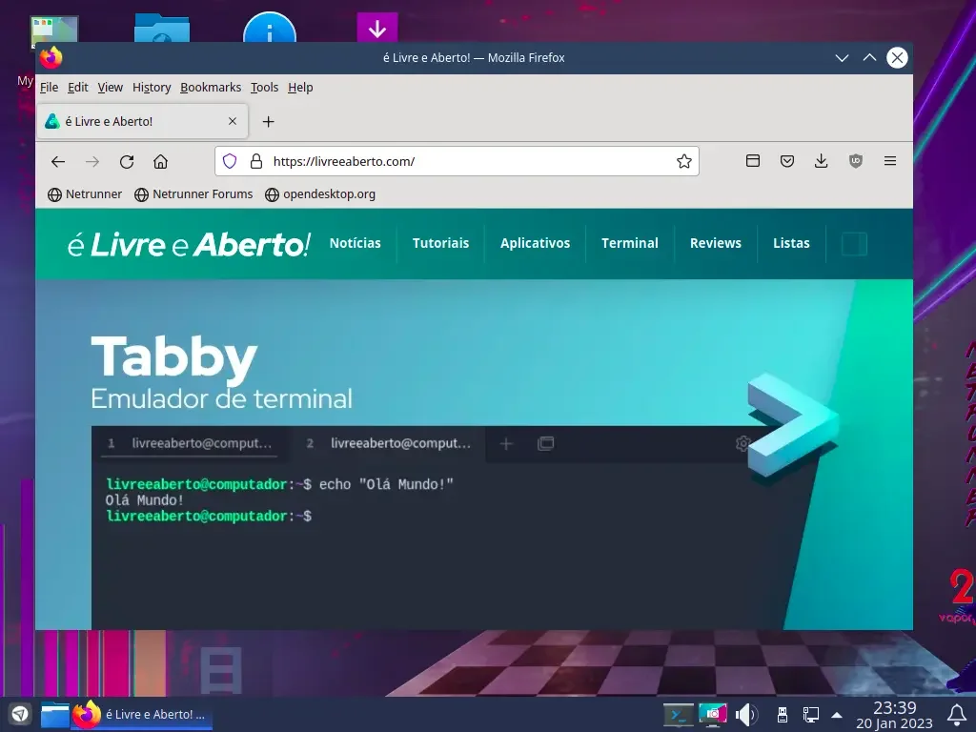
Task: Open the screenshot tool tray icon
Action: [x=713, y=715]
